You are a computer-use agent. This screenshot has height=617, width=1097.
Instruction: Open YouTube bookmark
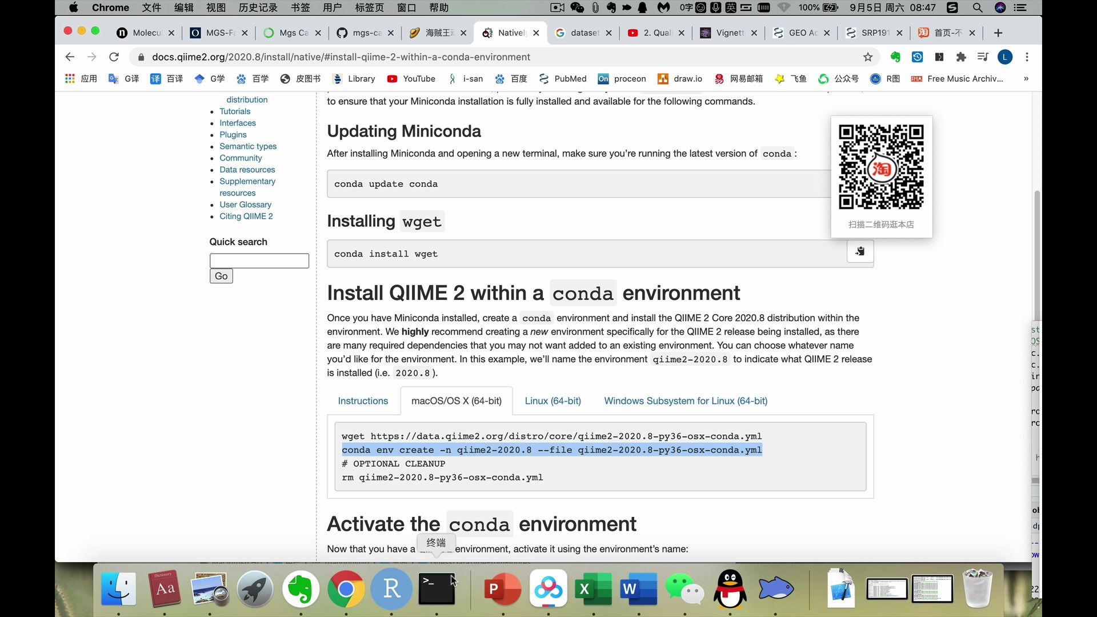coord(411,79)
